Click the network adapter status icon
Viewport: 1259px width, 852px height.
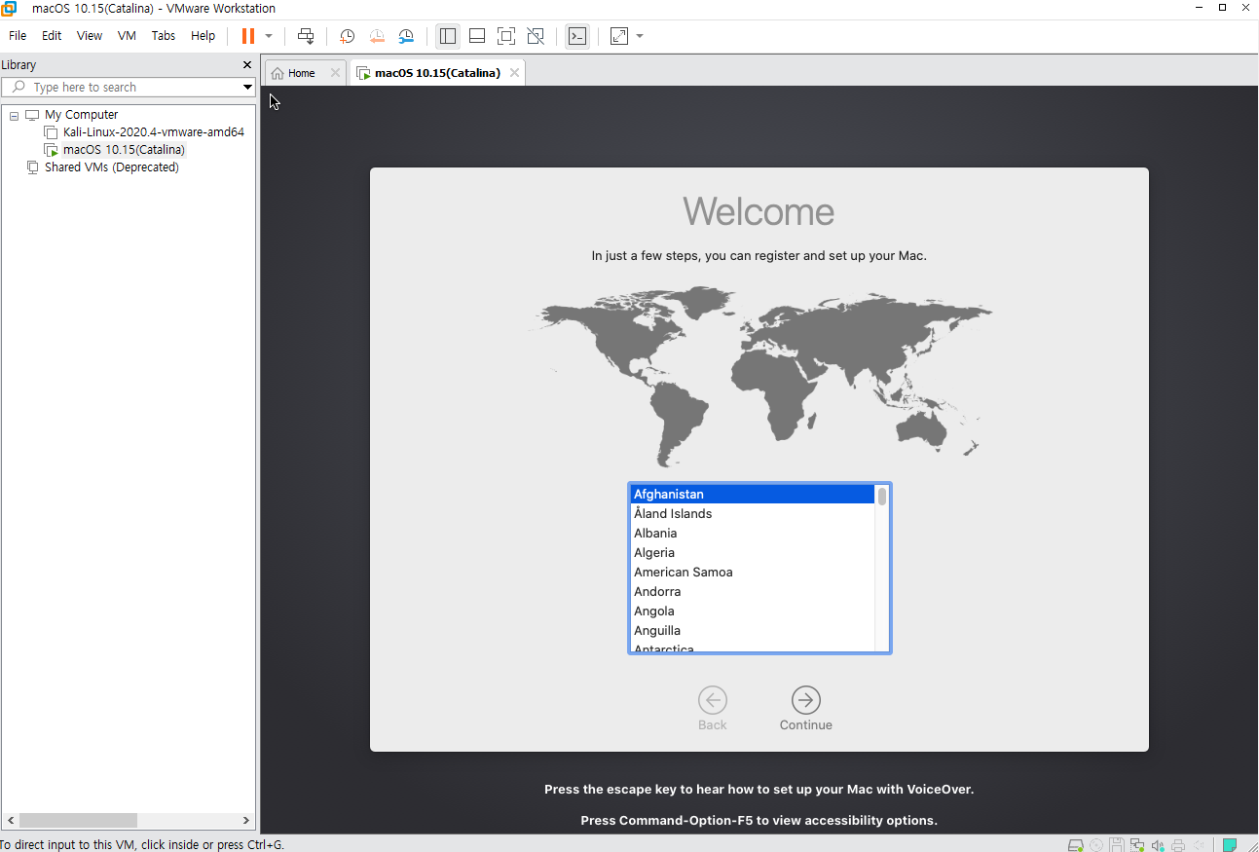[x=1137, y=844]
